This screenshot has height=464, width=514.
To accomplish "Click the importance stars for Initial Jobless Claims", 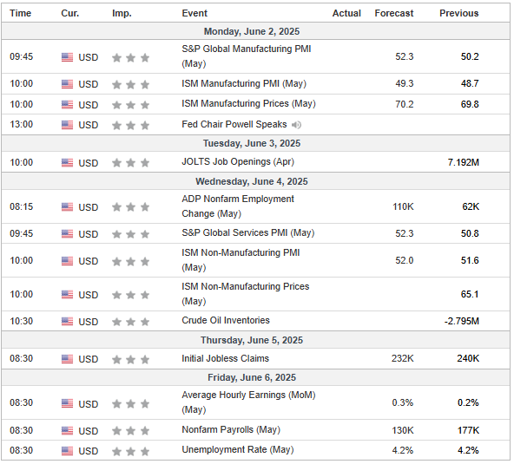I will [x=131, y=360].
